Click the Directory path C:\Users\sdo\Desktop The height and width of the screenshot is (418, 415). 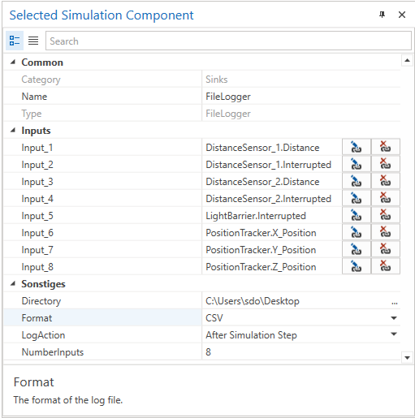tap(253, 301)
